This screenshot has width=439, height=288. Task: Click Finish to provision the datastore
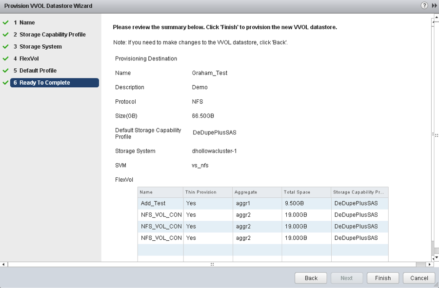383,278
